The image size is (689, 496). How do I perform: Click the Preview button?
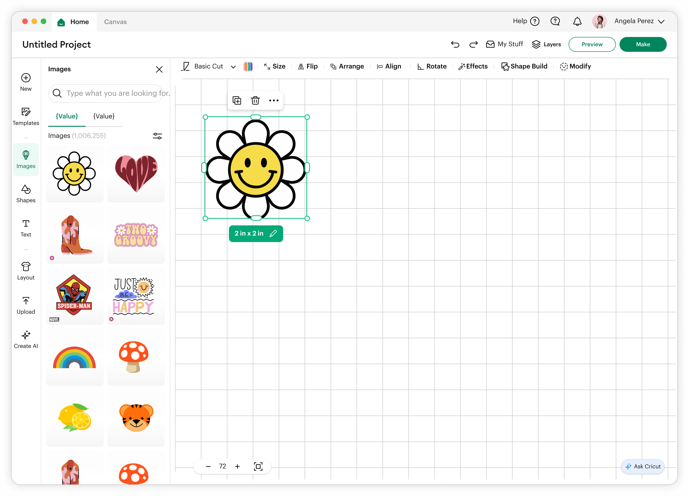pos(592,44)
